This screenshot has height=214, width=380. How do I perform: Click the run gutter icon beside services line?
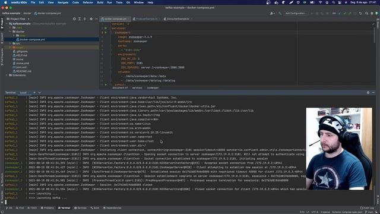[106, 28]
